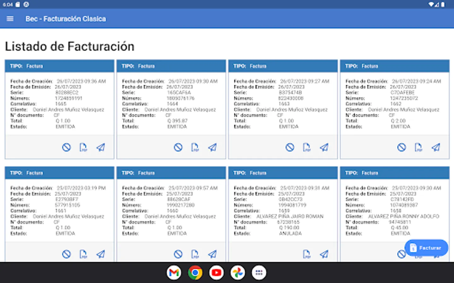Cancel invoice with serie B375474B

[289, 147]
